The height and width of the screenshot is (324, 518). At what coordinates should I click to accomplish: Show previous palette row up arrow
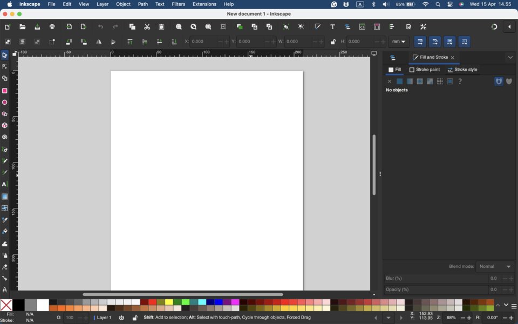pyautogui.click(x=498, y=305)
